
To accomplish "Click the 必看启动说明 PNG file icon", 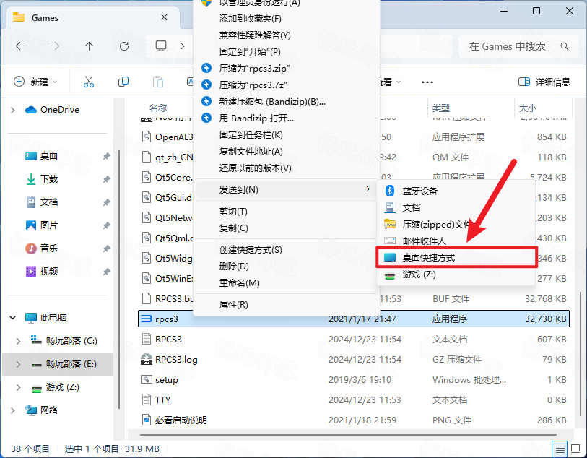I will coord(147,420).
